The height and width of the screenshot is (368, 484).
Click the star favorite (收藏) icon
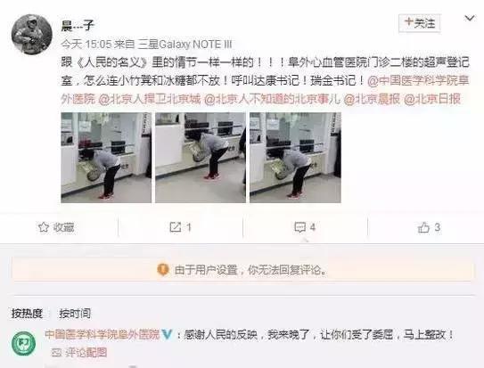[44, 227]
